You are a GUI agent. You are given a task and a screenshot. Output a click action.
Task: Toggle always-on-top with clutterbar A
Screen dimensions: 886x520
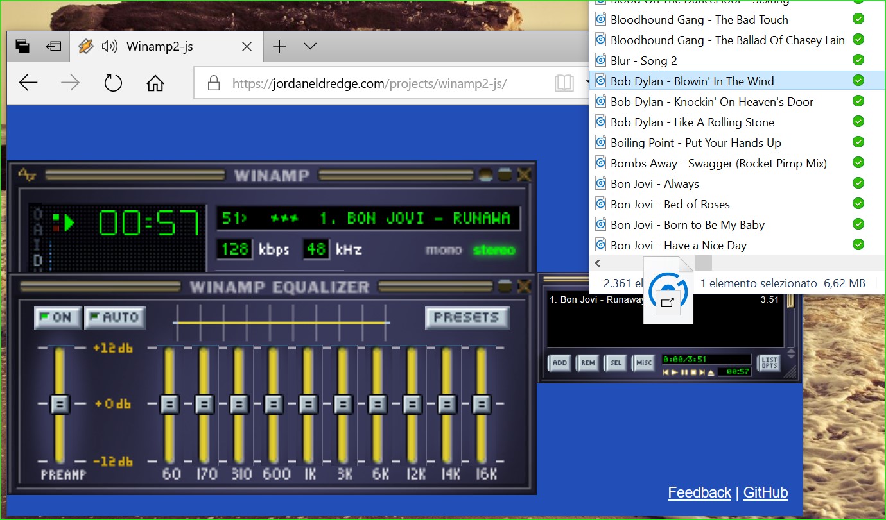click(x=38, y=230)
